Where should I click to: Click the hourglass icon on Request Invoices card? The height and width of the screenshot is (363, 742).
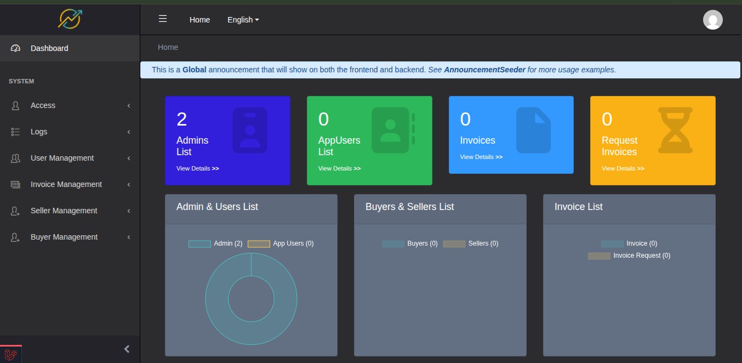675,130
